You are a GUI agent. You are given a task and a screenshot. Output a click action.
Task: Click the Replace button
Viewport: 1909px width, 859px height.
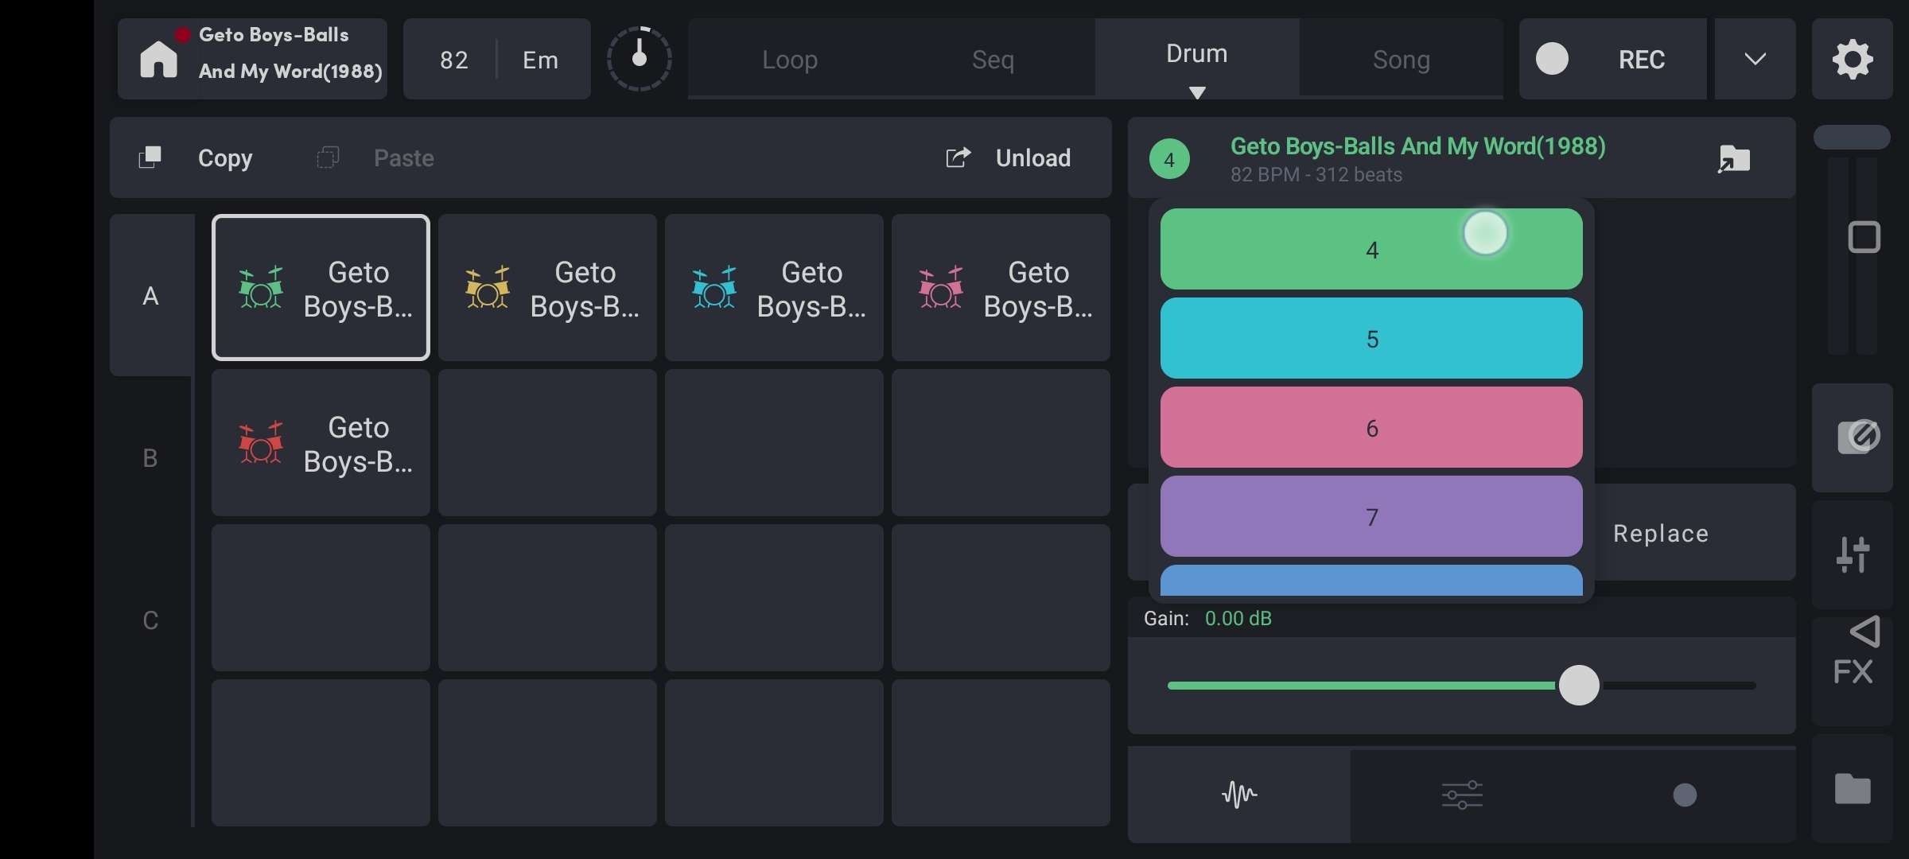(x=1661, y=533)
